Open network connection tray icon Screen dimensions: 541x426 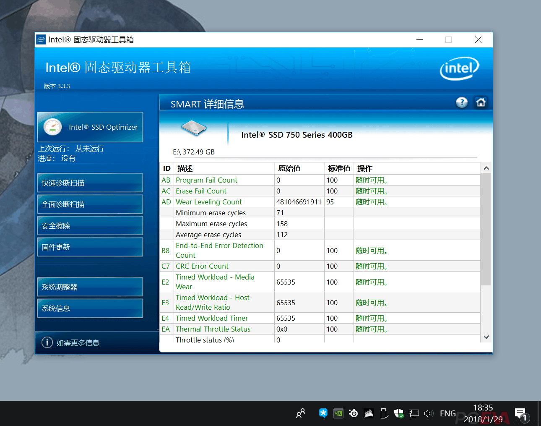point(414,413)
